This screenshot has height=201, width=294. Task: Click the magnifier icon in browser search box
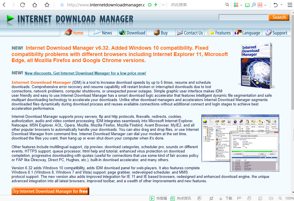[x=227, y=5]
